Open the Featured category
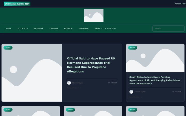 83,29
